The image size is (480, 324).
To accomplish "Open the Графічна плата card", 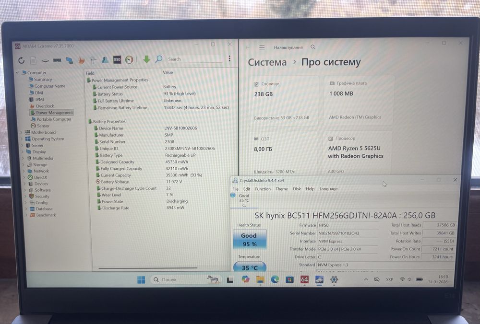I will point(359,100).
